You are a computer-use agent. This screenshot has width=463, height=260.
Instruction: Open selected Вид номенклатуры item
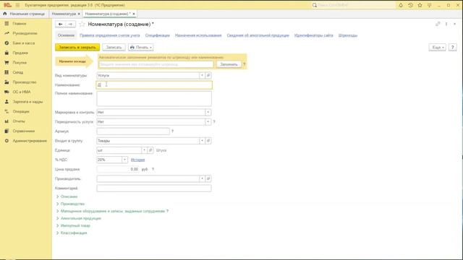pos(208,75)
